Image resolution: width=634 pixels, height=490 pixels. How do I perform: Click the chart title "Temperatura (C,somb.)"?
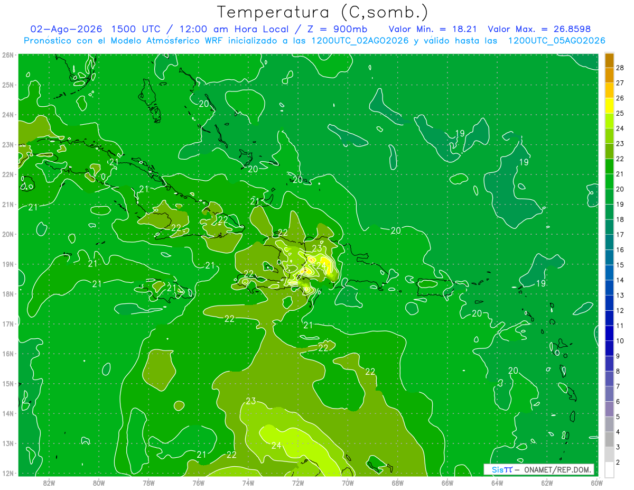322,12
